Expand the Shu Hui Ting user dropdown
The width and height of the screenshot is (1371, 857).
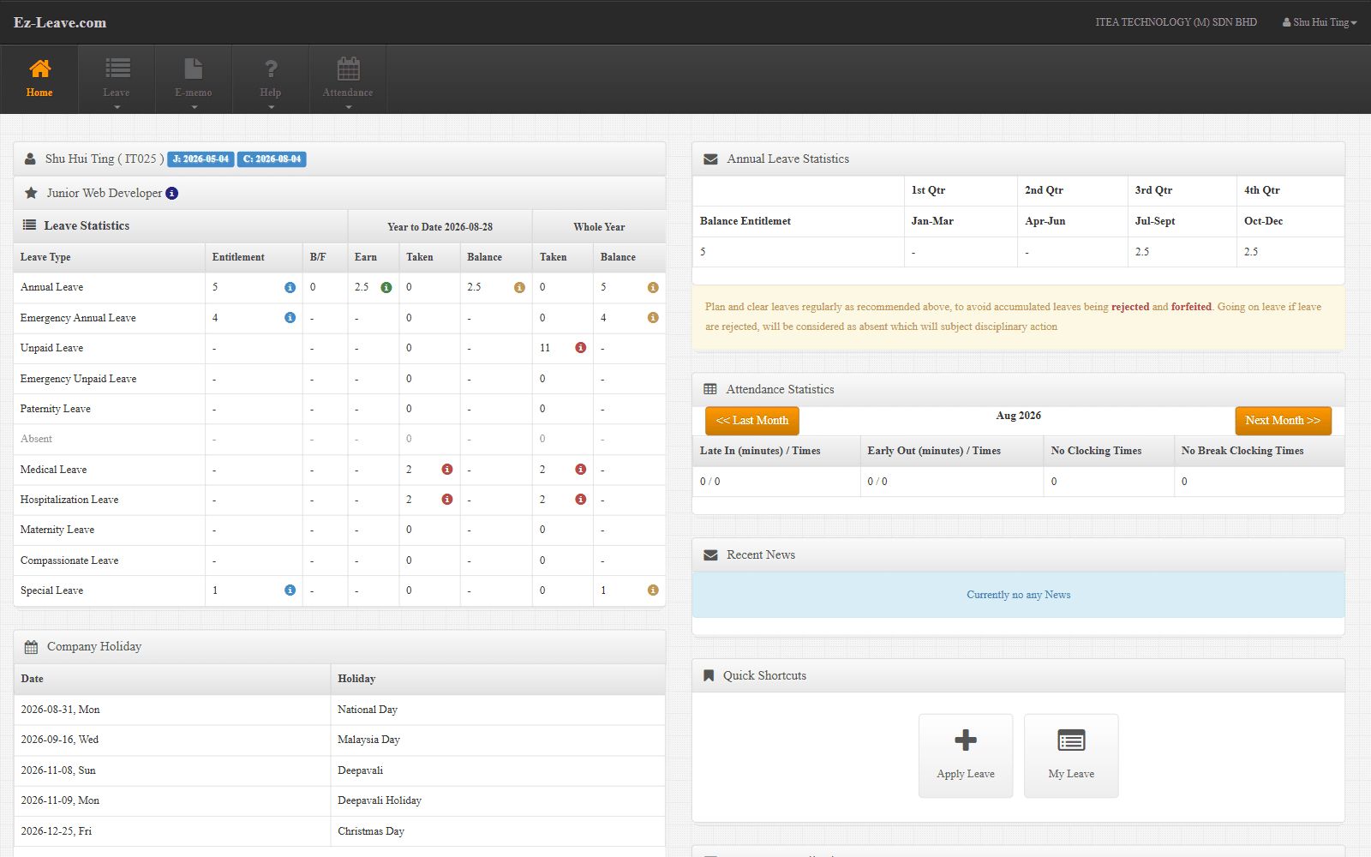point(1320,22)
